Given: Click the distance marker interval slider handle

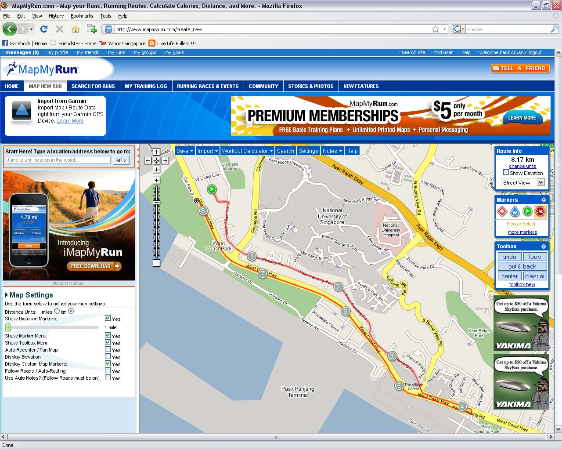Looking at the screenshot, I should point(7,327).
